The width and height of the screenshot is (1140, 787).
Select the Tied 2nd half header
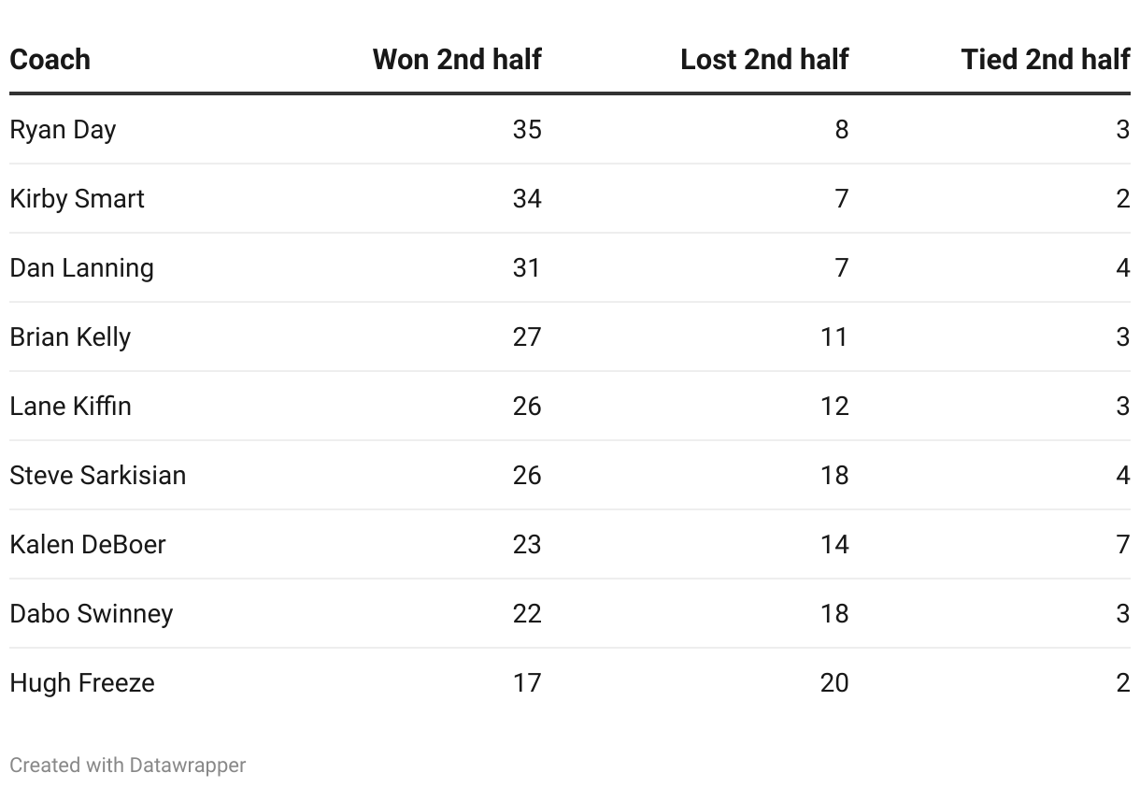(1046, 59)
